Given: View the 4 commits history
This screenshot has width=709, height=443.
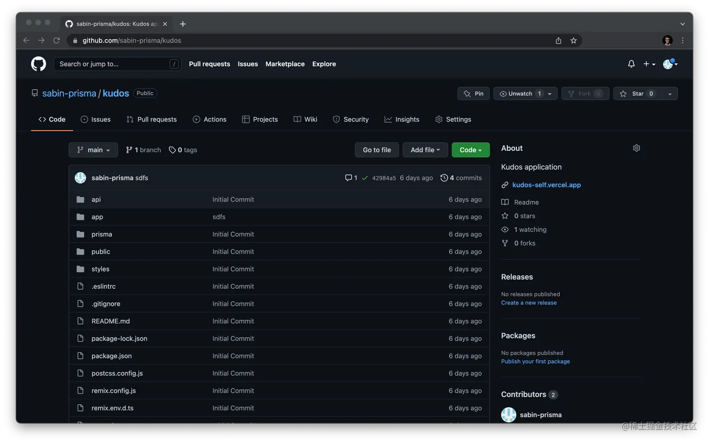Looking at the screenshot, I should tap(461, 178).
